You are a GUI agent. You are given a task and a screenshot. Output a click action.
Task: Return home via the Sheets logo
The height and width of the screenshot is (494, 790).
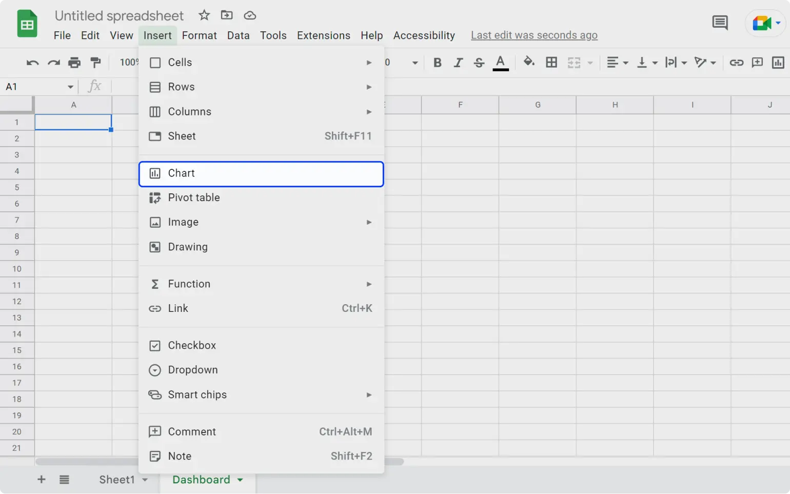tap(26, 23)
